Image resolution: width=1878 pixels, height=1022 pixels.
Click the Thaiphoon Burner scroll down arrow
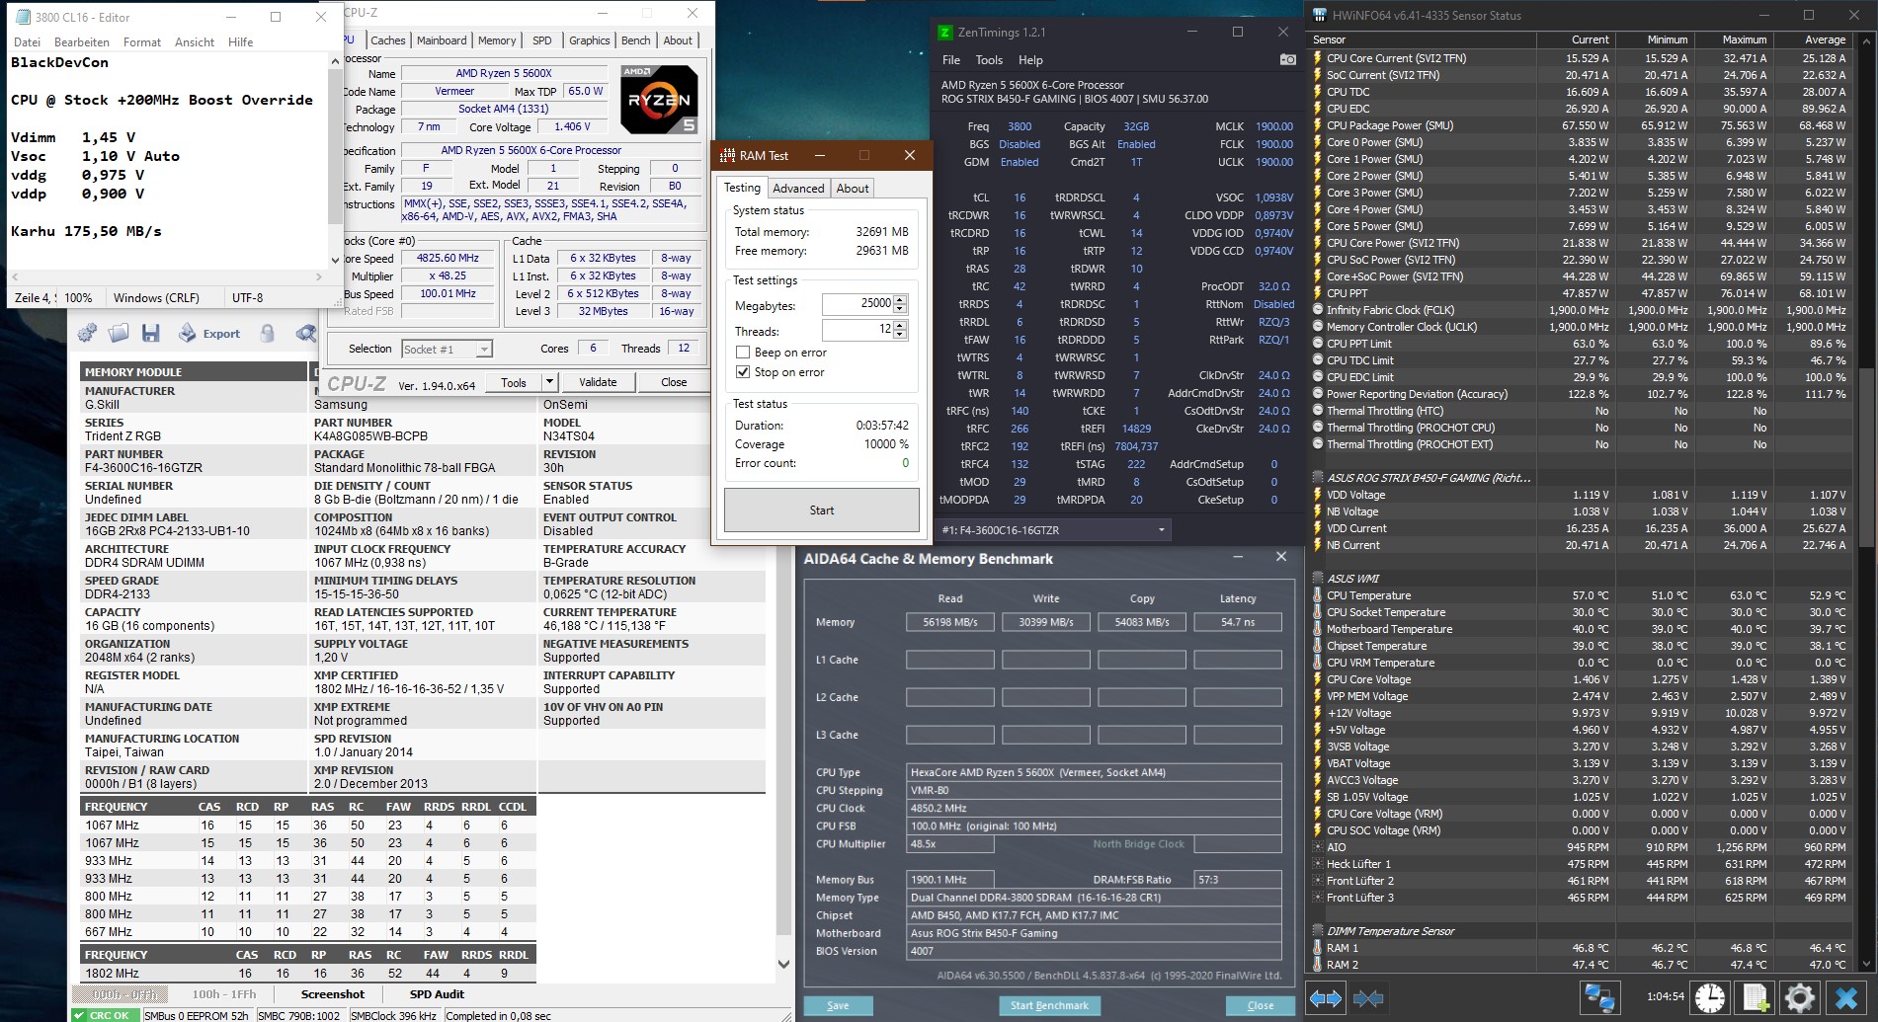pos(783,965)
